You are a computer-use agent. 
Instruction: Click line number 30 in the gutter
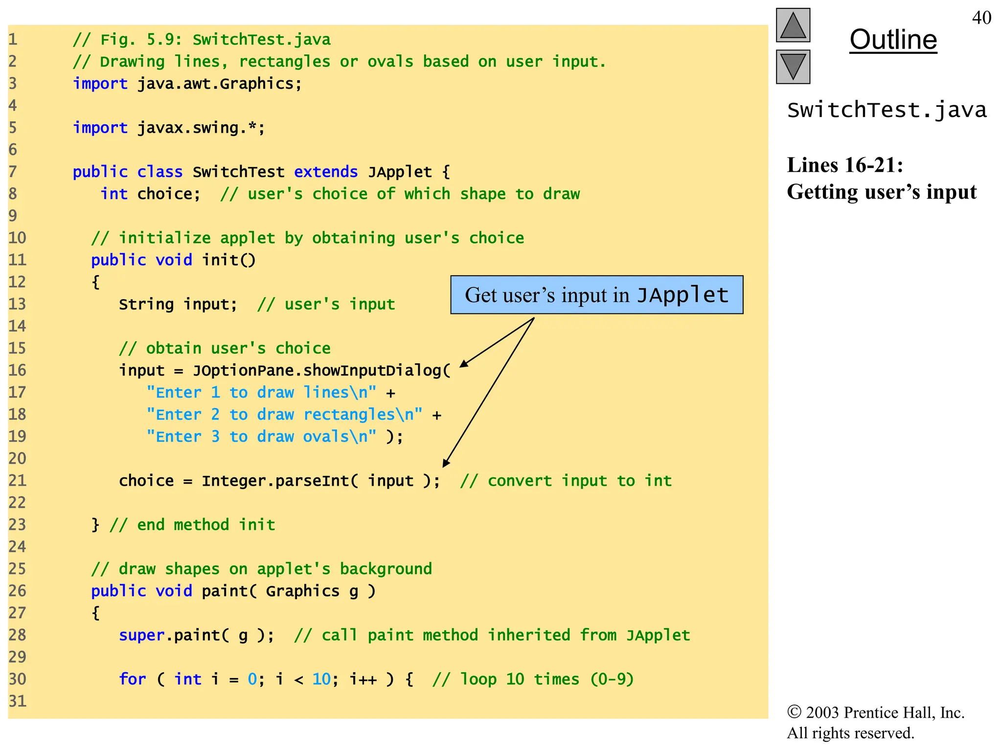point(17,679)
